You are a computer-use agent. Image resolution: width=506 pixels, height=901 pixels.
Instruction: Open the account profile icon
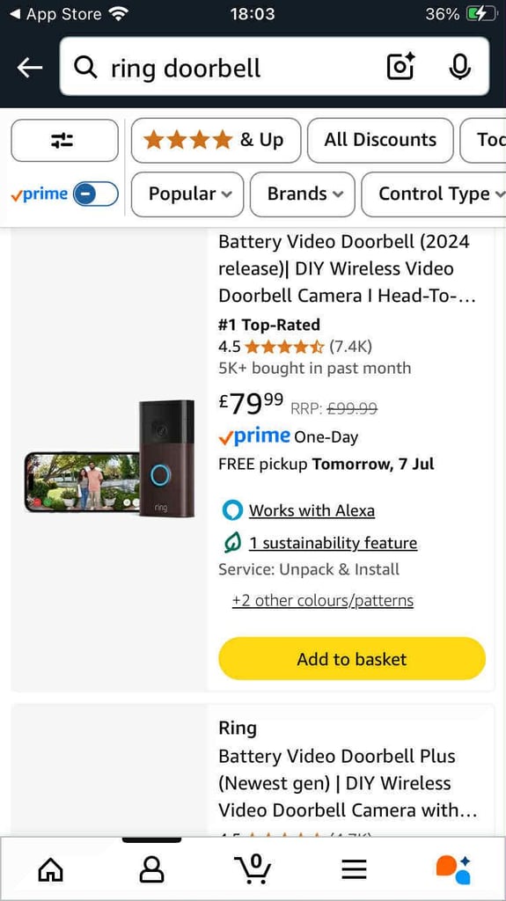tap(151, 869)
